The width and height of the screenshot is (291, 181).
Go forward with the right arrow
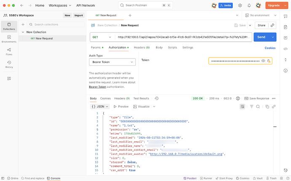click(30, 5)
